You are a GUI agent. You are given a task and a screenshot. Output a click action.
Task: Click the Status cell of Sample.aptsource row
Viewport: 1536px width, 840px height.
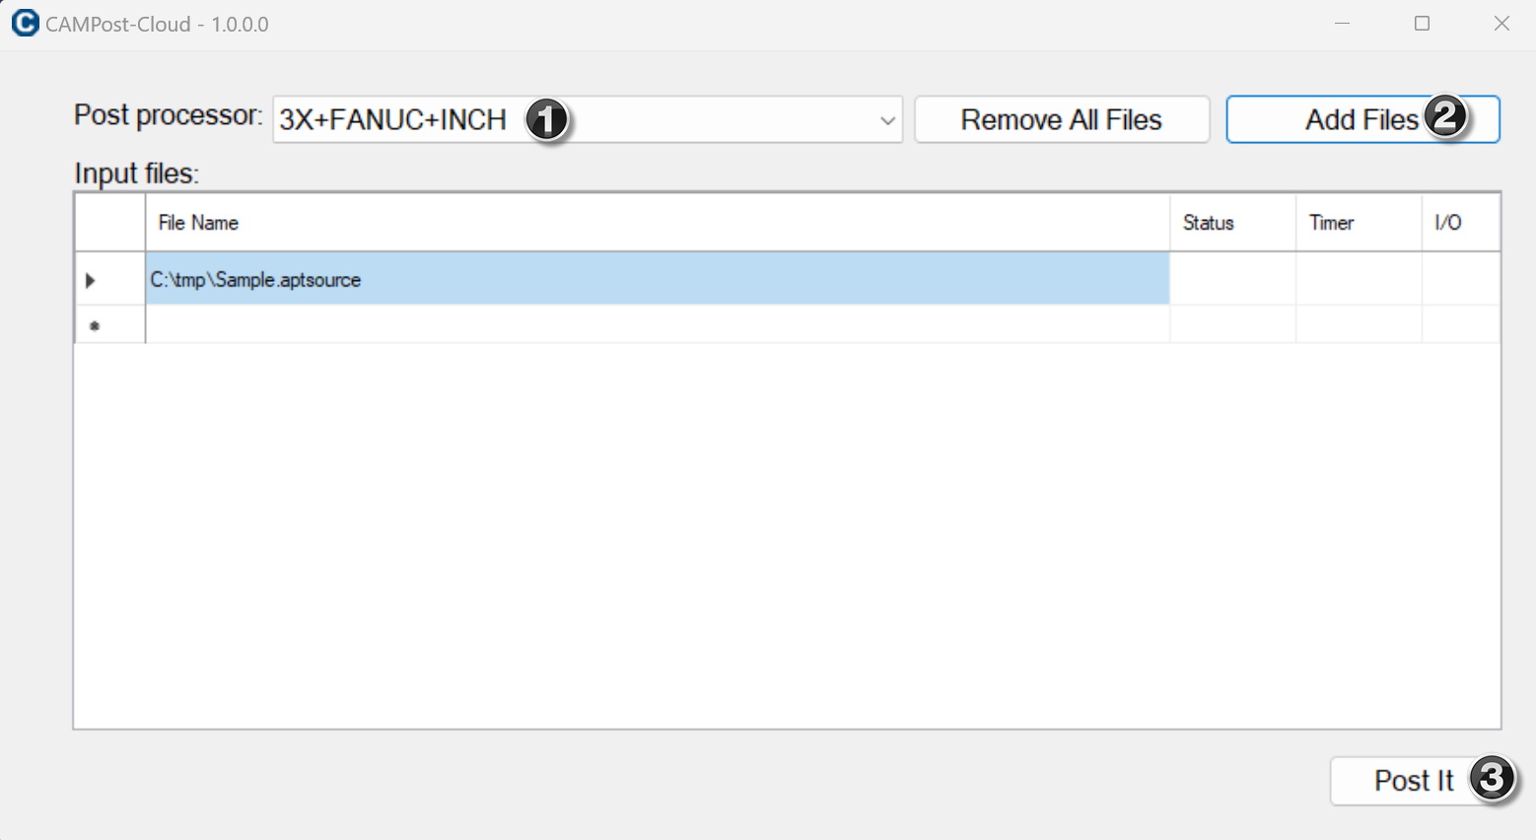pyautogui.click(x=1232, y=279)
